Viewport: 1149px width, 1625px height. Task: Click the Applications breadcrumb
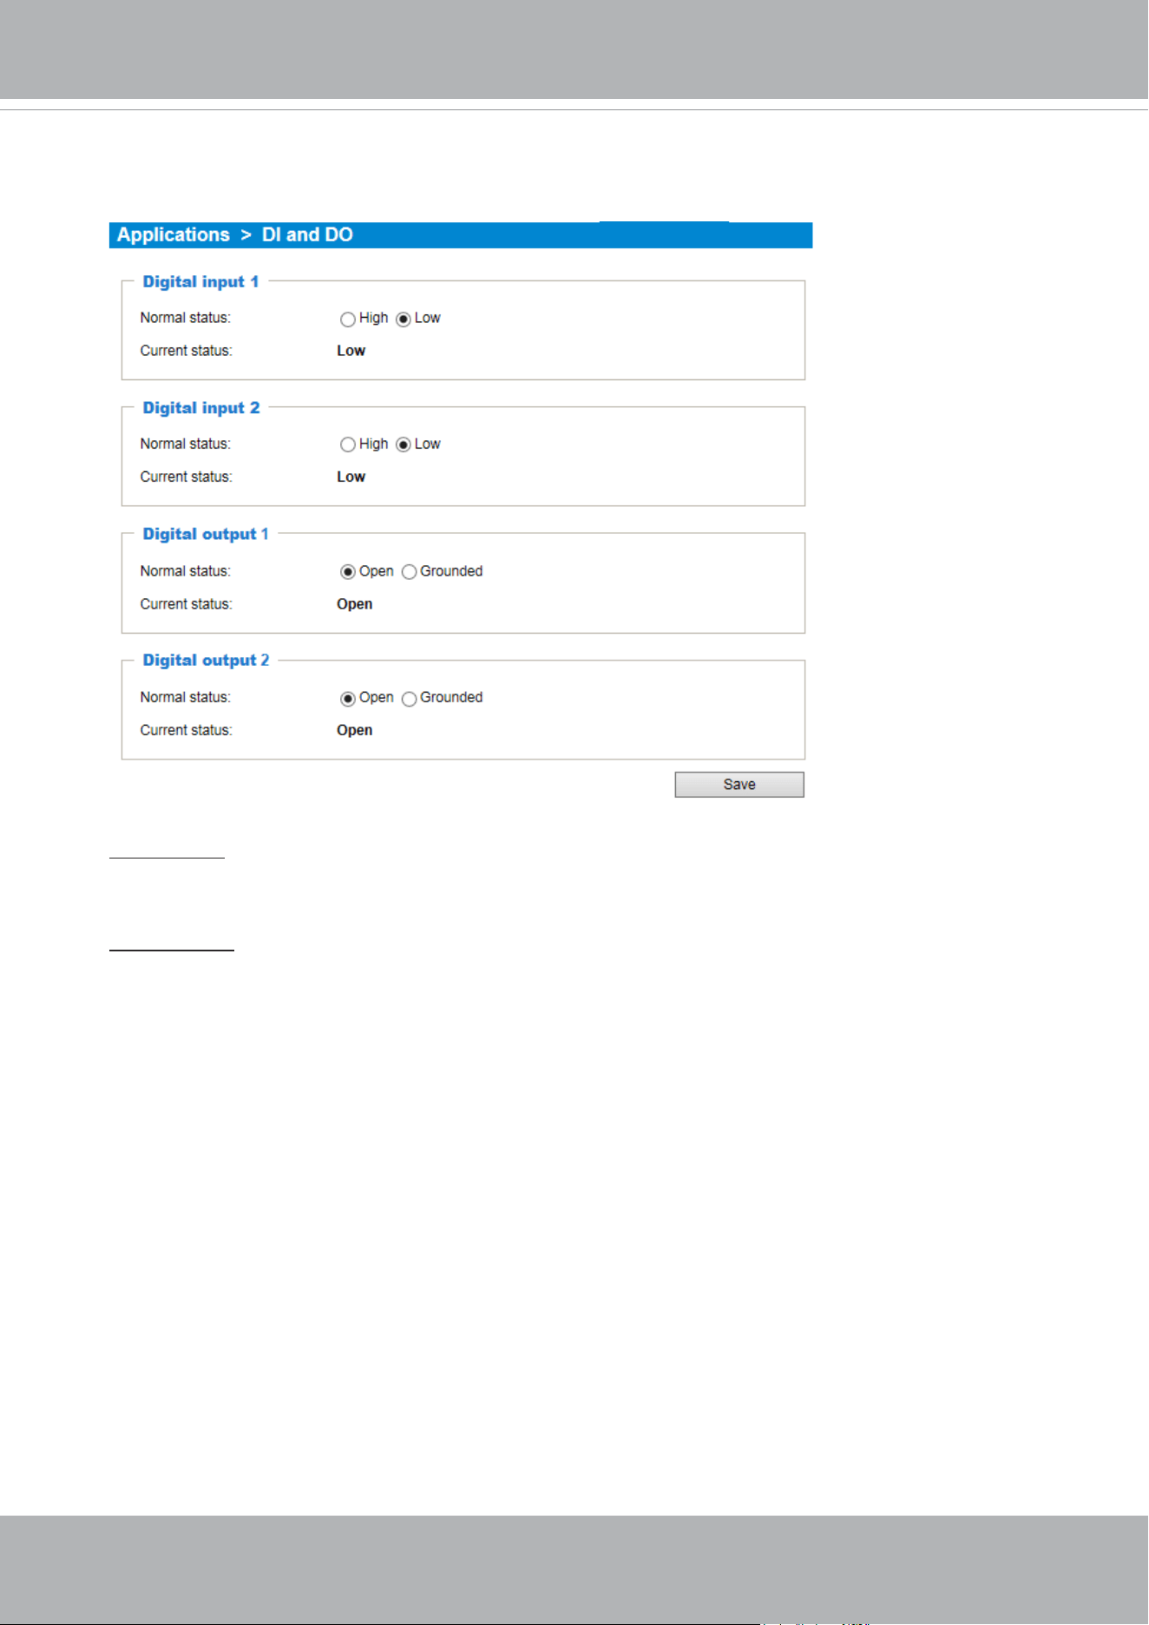[174, 235]
